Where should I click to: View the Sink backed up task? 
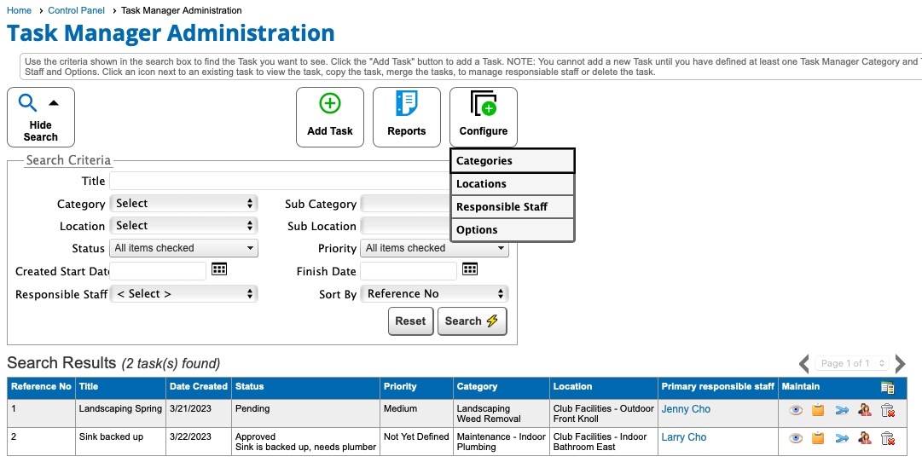click(796, 438)
